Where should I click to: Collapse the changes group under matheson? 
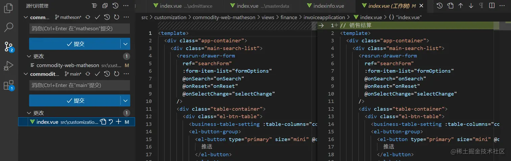pyautogui.click(x=28, y=56)
